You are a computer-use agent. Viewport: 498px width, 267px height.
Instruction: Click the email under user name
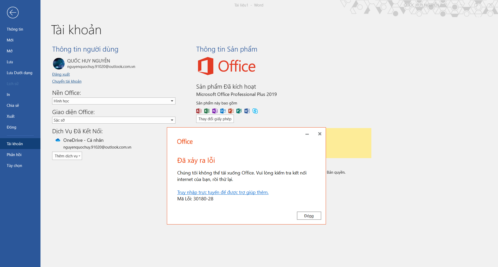coord(101,67)
